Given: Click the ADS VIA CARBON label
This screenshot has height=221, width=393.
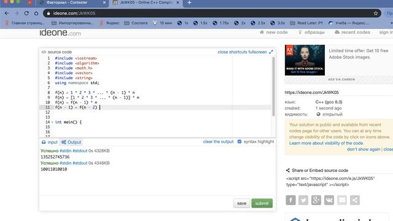Looking at the screenshot, I should (x=341, y=79).
